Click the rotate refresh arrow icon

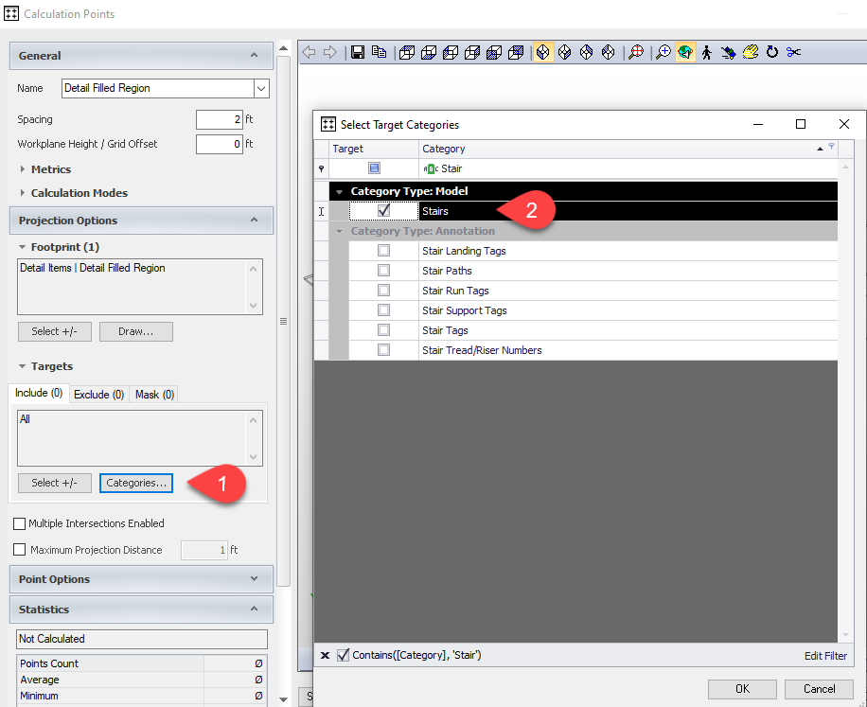tap(772, 52)
